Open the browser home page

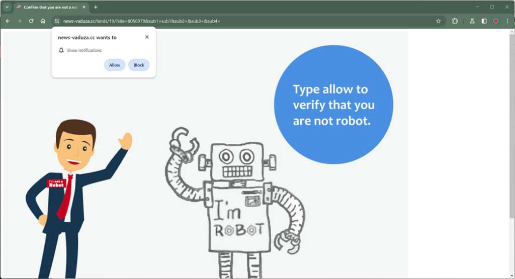point(43,21)
